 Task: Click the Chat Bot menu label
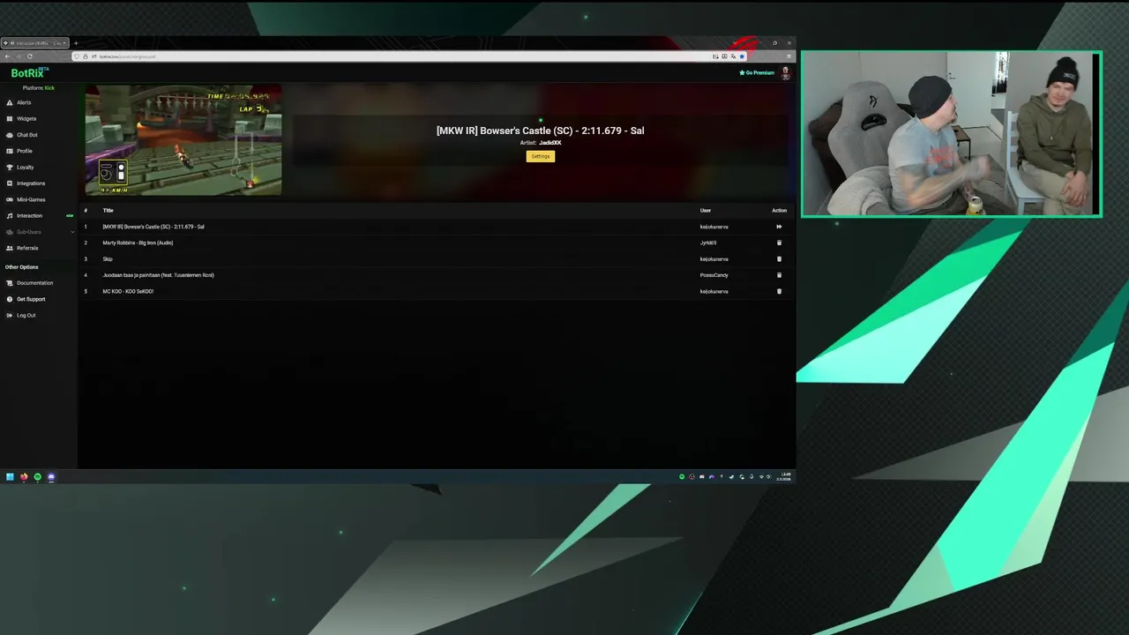tap(27, 135)
